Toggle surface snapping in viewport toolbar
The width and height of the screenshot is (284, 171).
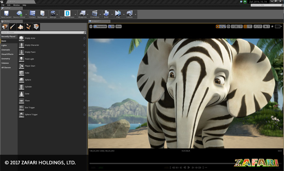pos(233,26)
